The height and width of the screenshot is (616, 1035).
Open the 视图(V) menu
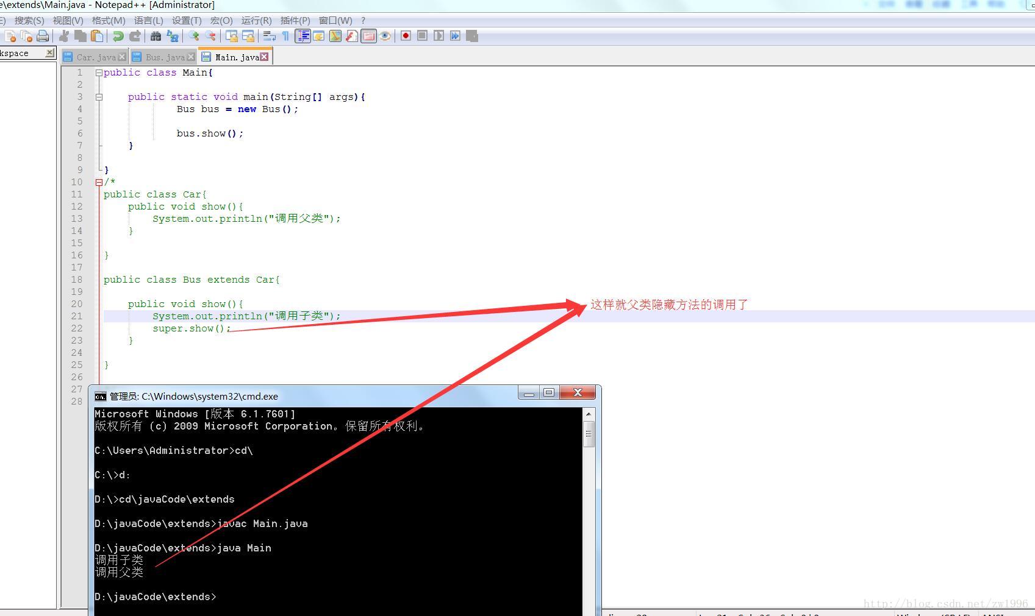click(x=68, y=21)
